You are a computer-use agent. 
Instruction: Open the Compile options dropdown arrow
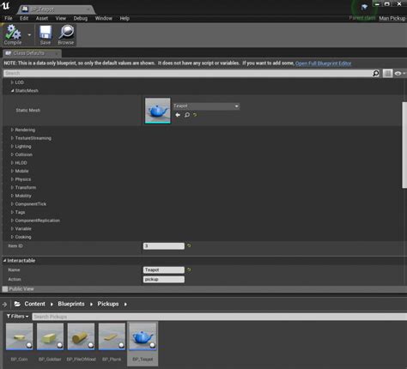click(x=29, y=35)
